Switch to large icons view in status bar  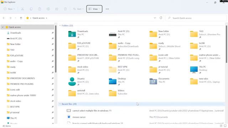point(225,126)
